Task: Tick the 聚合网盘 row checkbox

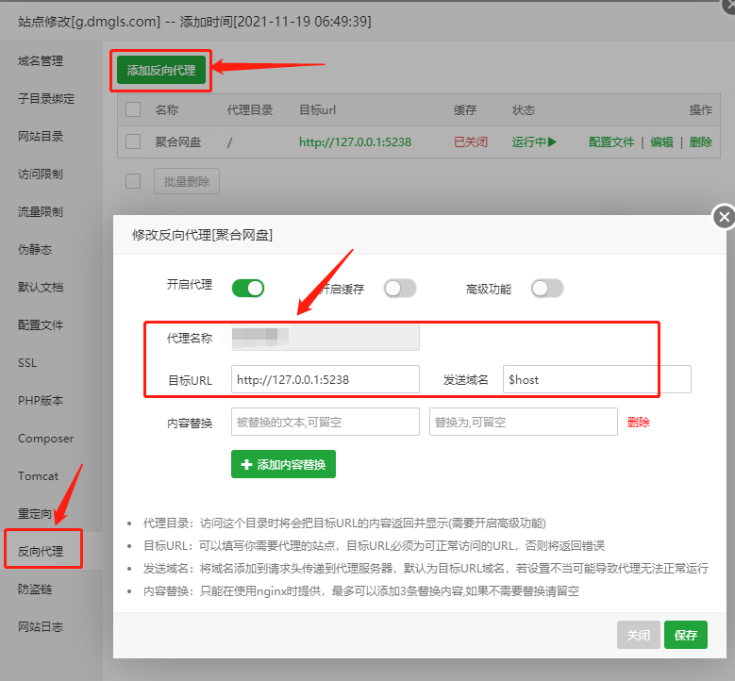Action: pos(133,141)
